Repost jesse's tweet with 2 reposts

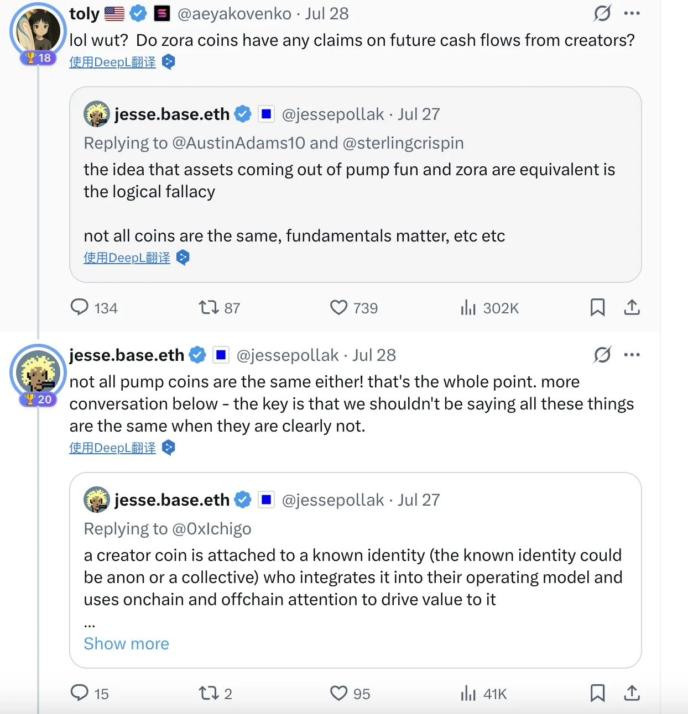pos(209,693)
